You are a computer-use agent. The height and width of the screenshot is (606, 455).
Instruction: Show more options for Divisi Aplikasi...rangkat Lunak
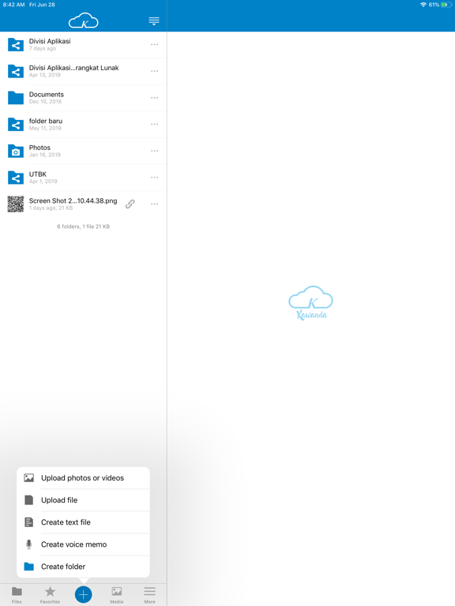154,71
